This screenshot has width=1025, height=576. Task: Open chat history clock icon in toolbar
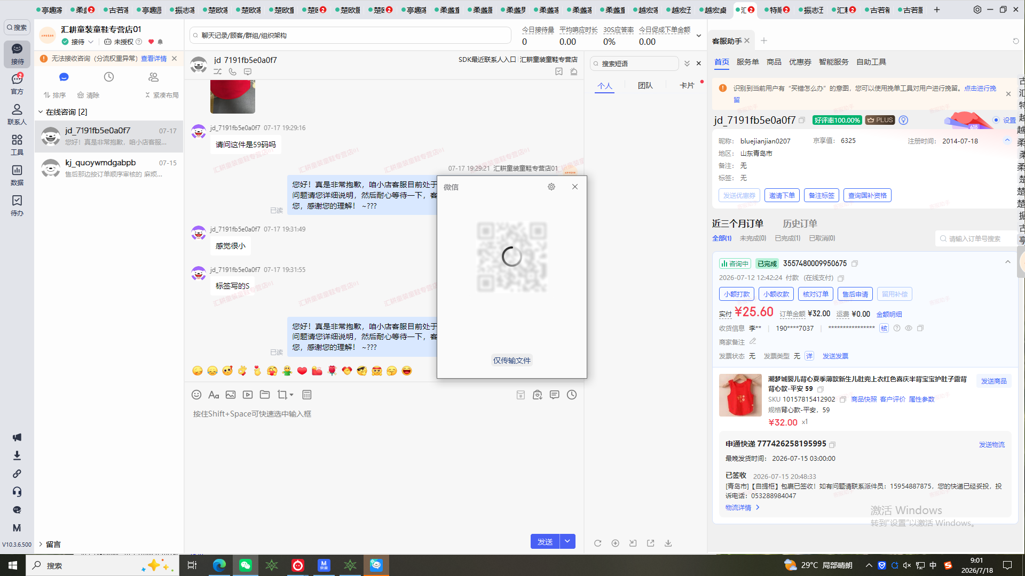pos(572,395)
